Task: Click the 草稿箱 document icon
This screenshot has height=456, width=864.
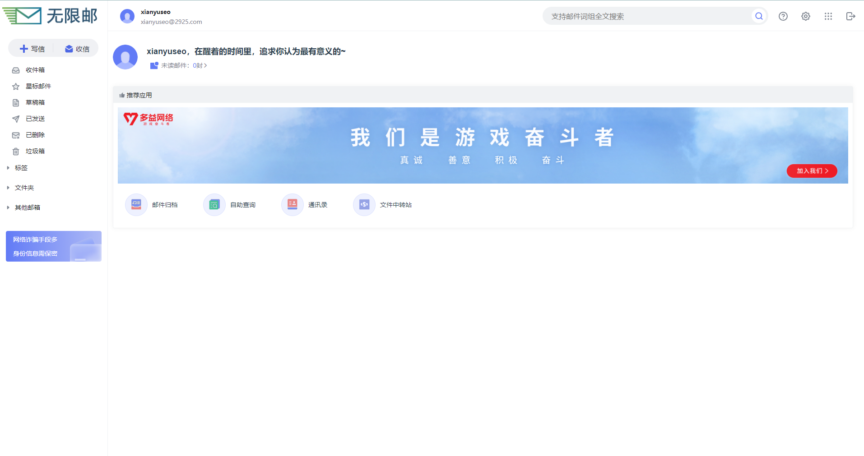Action: point(16,103)
